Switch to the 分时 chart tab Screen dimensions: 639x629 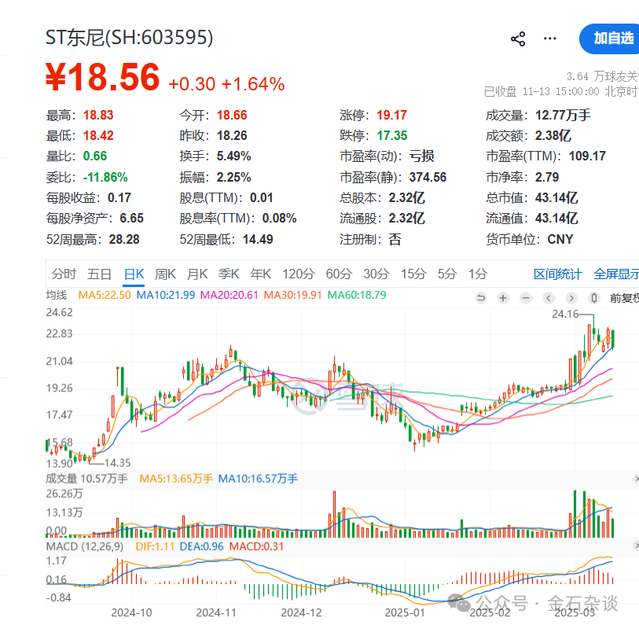pyautogui.click(x=64, y=274)
